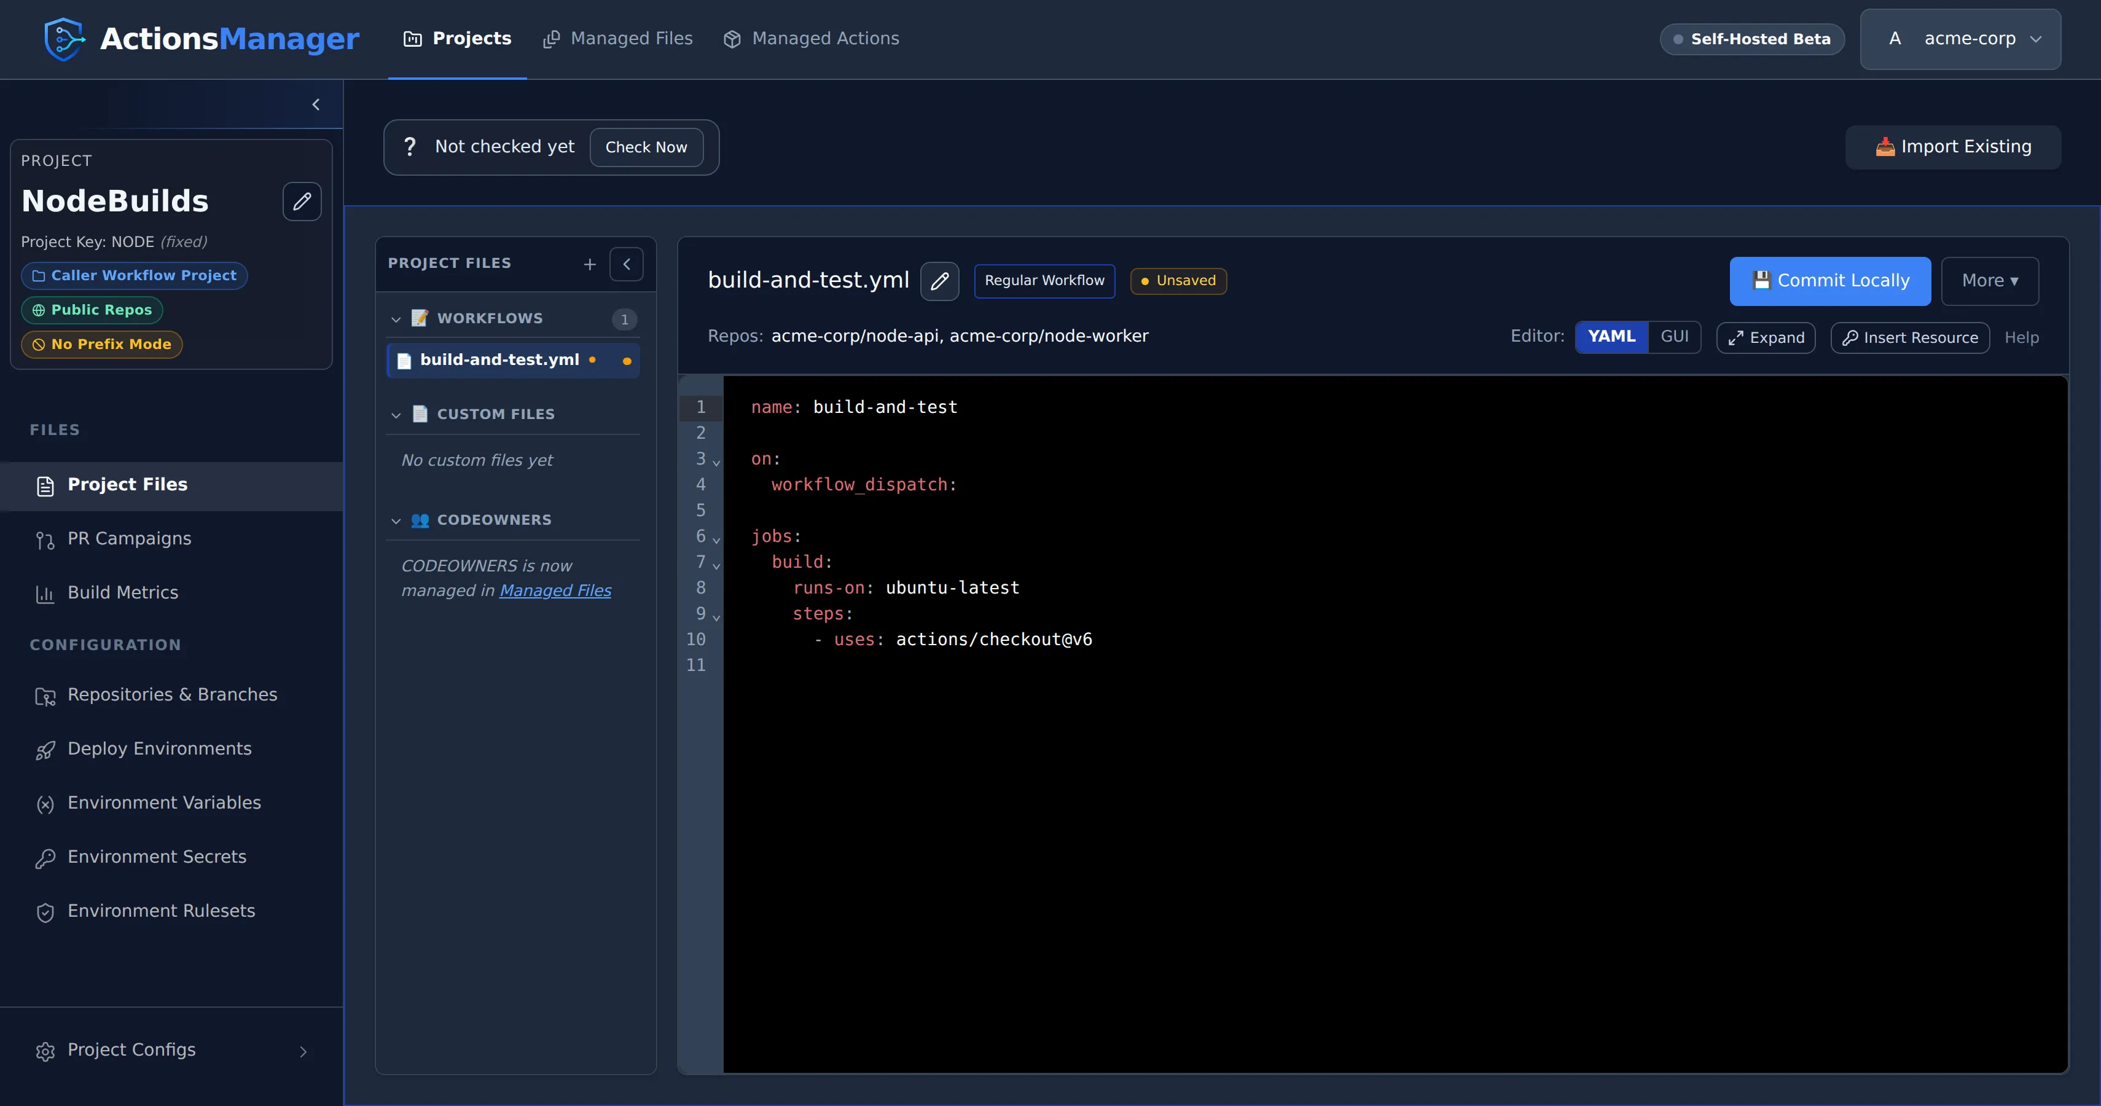Click the Self-Hosted Beta badge

[x=1752, y=39]
